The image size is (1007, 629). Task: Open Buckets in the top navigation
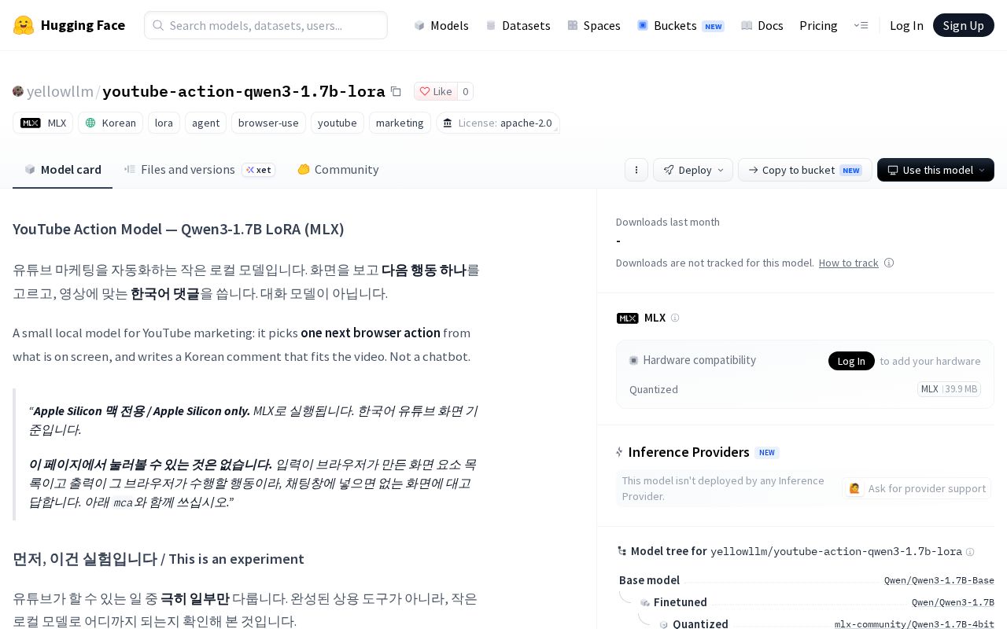681,25
